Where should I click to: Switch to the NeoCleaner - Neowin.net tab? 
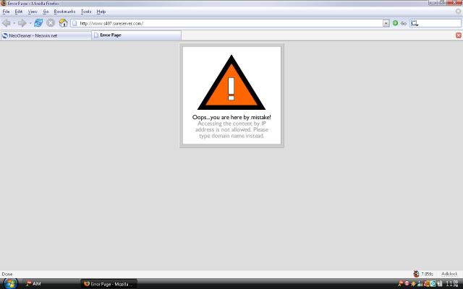(46, 35)
